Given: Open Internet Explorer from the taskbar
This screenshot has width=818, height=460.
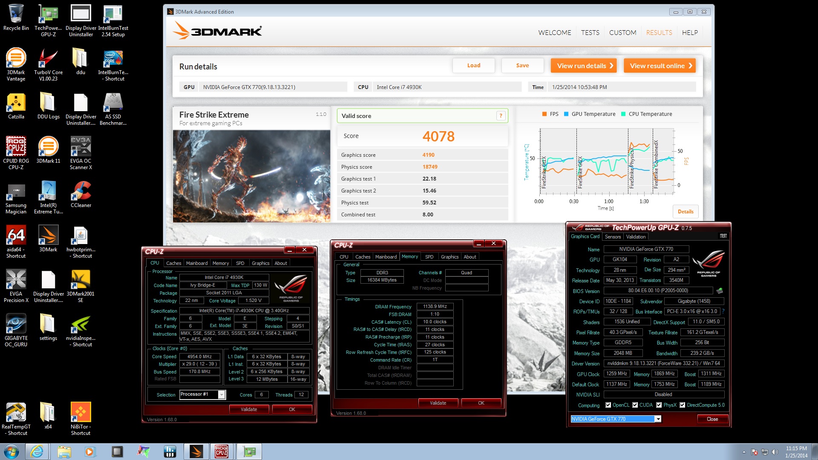Looking at the screenshot, I should (37, 451).
